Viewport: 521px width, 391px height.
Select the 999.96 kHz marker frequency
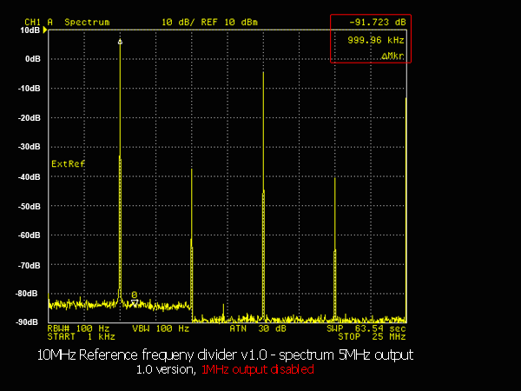(x=376, y=40)
